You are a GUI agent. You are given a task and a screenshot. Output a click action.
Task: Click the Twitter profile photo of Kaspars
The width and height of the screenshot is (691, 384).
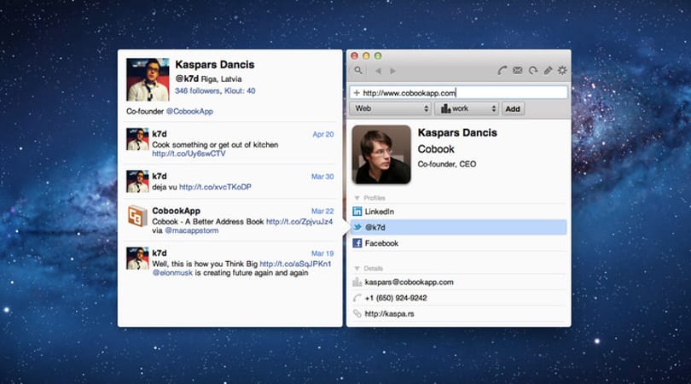pos(148,80)
